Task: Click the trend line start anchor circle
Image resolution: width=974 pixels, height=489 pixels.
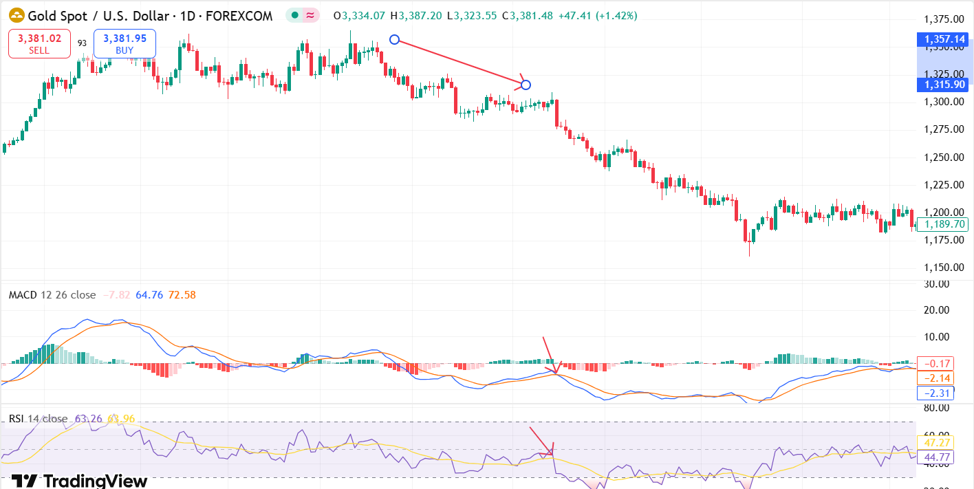Action: click(x=394, y=39)
